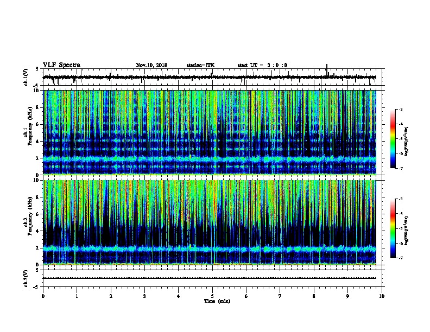
Task: Click the "VLF Spectra" plot title
Action: tap(61, 65)
